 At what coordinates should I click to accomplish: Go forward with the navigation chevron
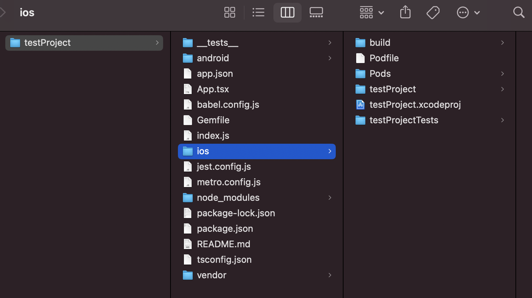3,13
